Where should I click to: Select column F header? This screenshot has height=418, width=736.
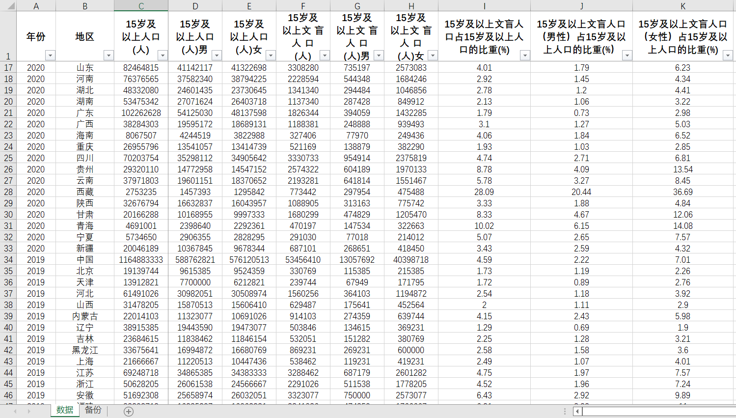(303, 6)
